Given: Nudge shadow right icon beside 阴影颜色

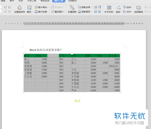Looking at the screenshot, I should click(100, 11).
